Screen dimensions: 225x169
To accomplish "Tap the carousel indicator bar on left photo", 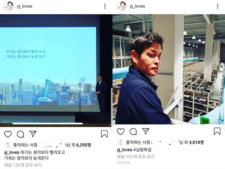I will pos(48,123).
